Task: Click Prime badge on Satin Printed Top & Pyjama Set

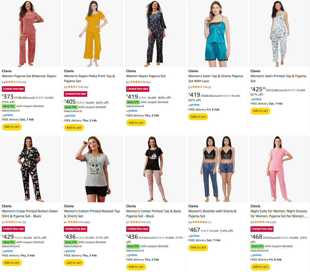Action: 256,99
